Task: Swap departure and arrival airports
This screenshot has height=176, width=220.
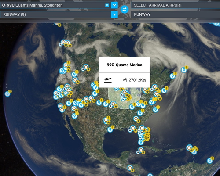Action: pyautogui.click(x=125, y=10)
